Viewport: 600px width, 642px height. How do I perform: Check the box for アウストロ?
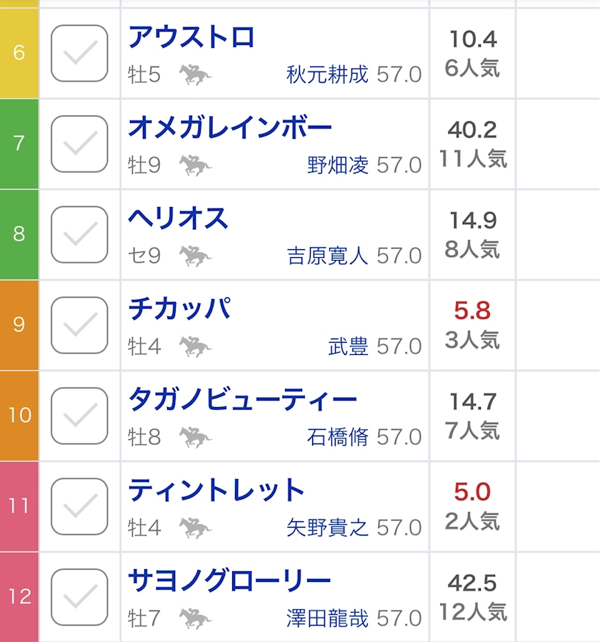80,54
